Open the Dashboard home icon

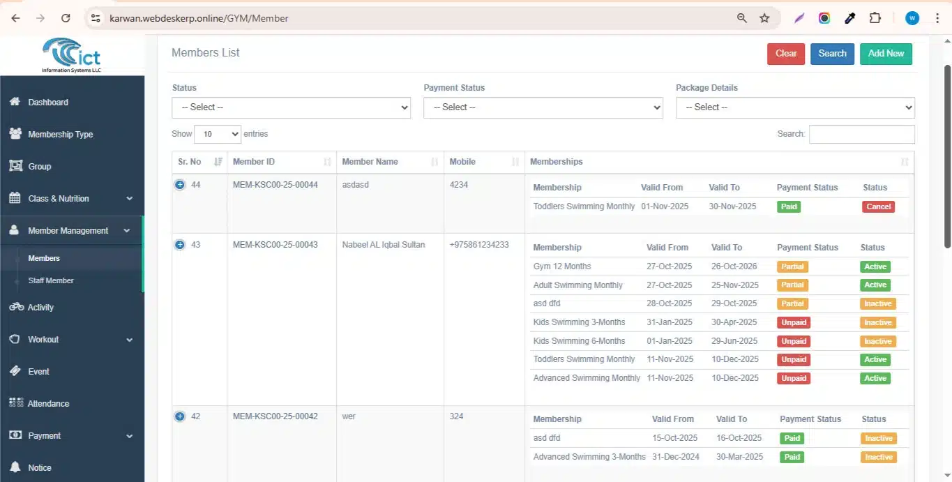coord(15,102)
